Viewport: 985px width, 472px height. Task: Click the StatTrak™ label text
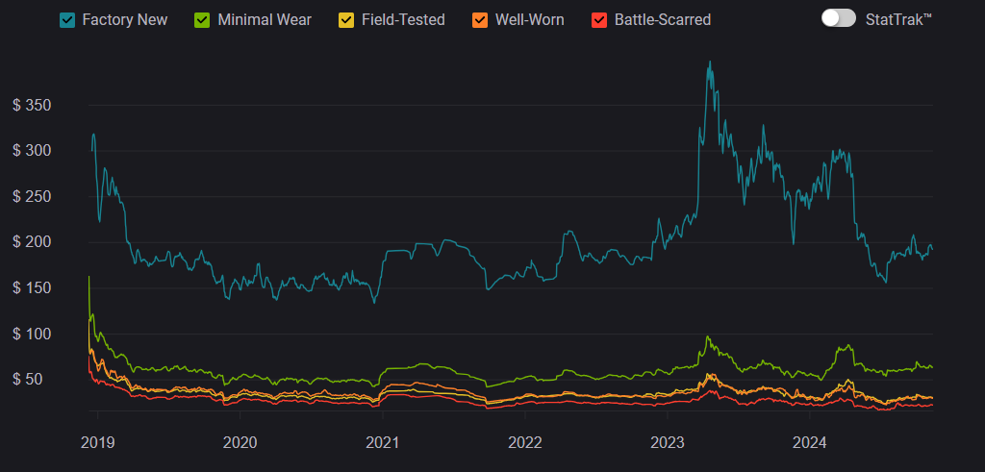pos(897,19)
